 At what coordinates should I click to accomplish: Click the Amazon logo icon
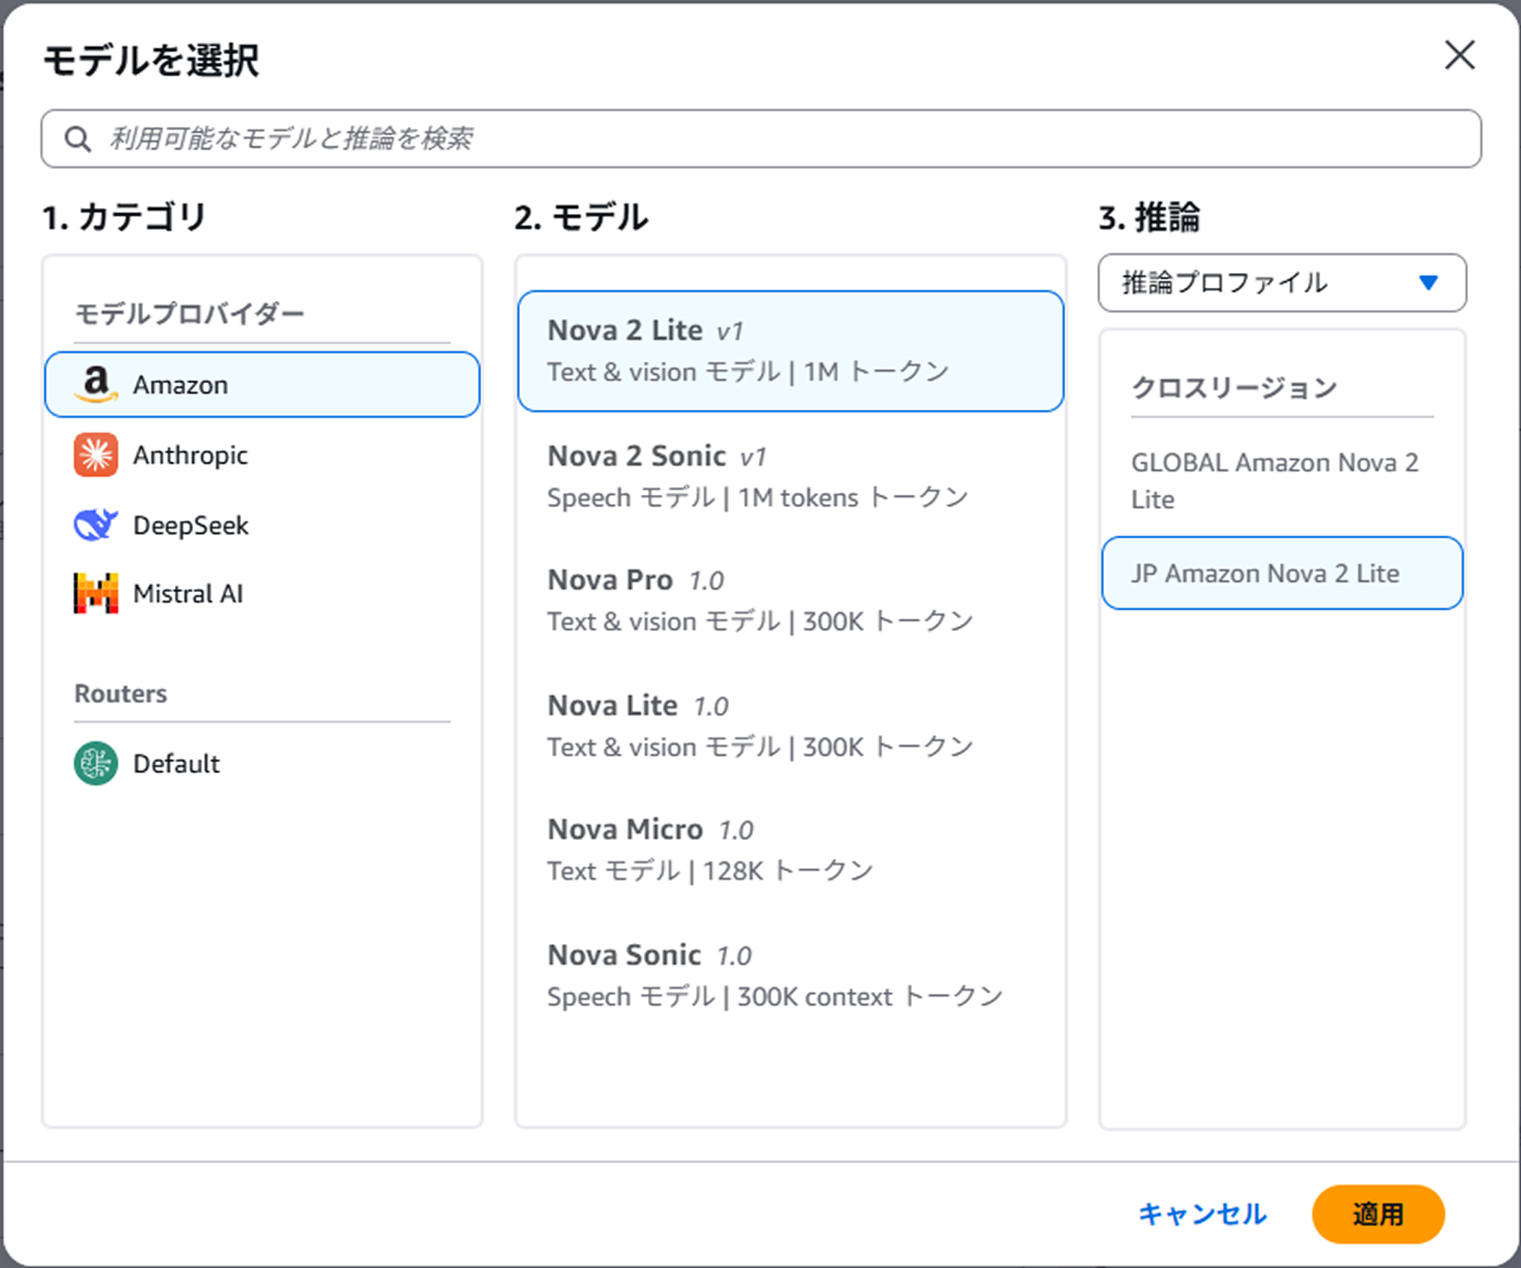coord(96,384)
